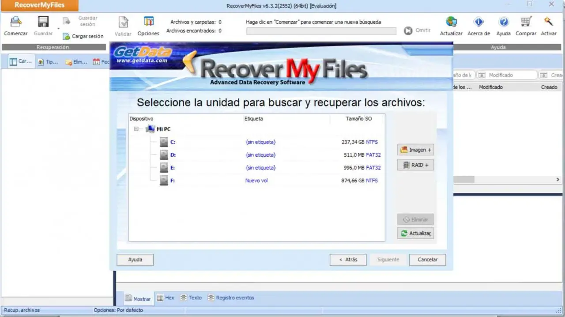Click 'Nuevo vol' label of drive F:
This screenshot has width=565, height=317.
click(256, 180)
